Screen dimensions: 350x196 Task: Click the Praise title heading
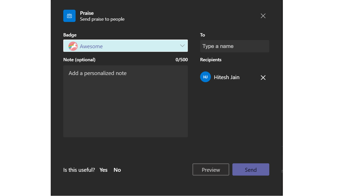(x=87, y=13)
